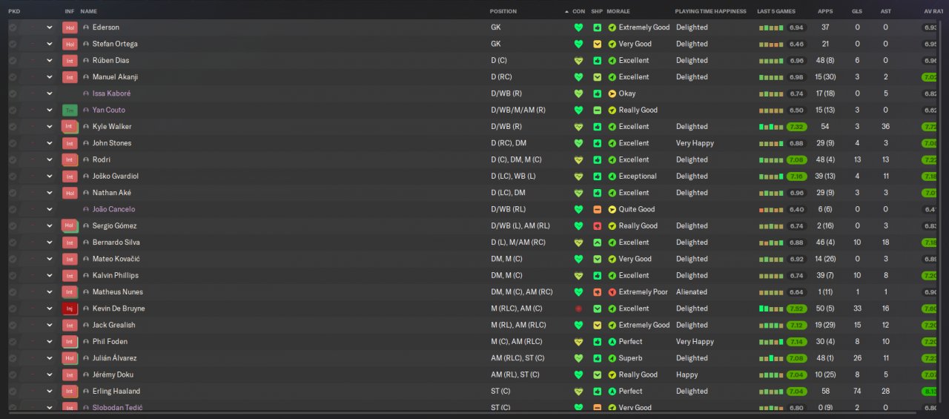Viewport: 949px width, 419px height.
Task: Toggle the picked checkmark for Jack Grealish
Action: coord(13,325)
